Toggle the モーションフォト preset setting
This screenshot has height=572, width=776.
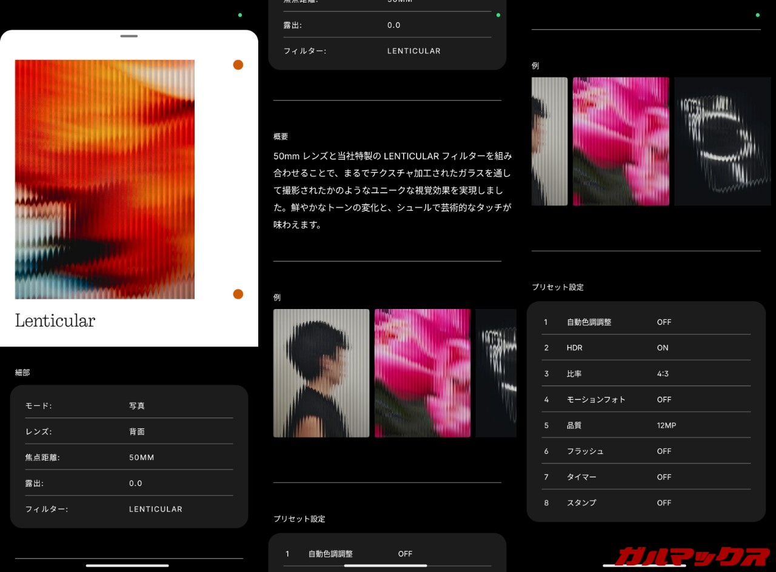coord(646,400)
